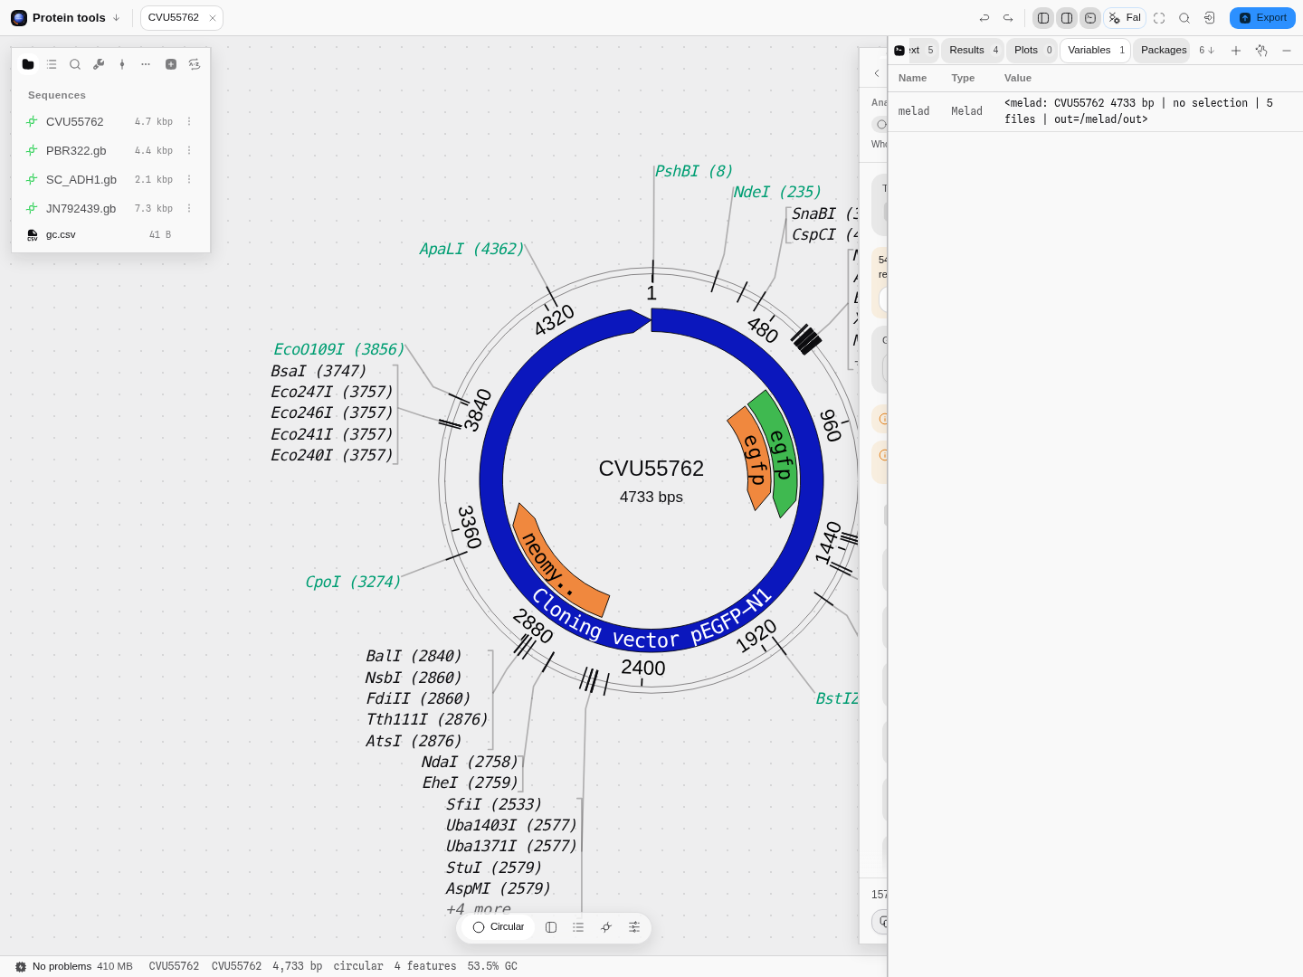The image size is (1303, 977).
Task: Switch to the Plots tab
Action: pos(1033,51)
